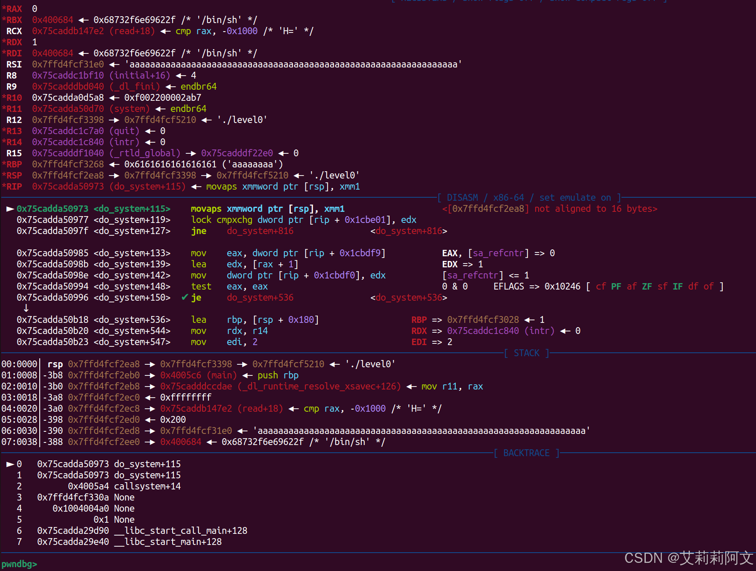Click the arrow after rsp stack entry

click(x=149, y=364)
